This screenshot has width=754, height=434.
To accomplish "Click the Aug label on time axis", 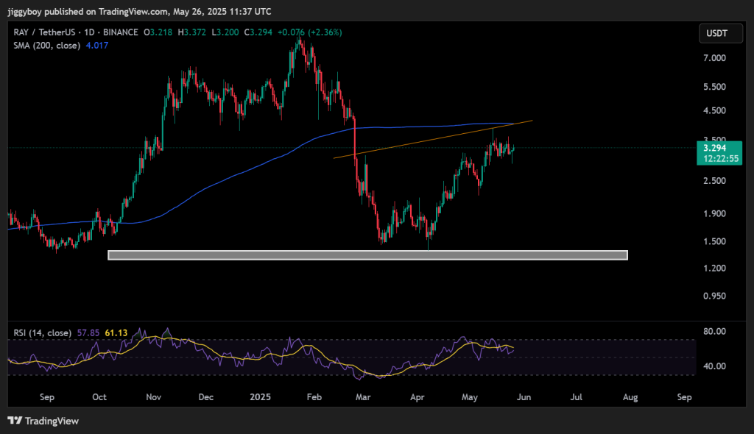I will click(630, 397).
